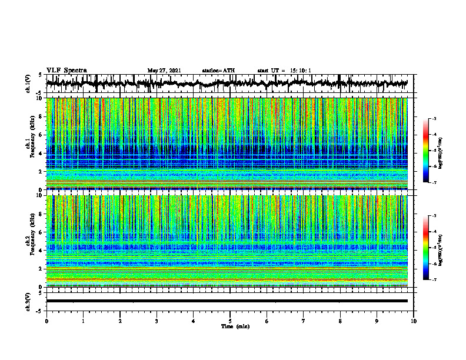466x360 pixels.
Task: Click the ch.1 voltage waveform trace
Action: click(x=227, y=84)
